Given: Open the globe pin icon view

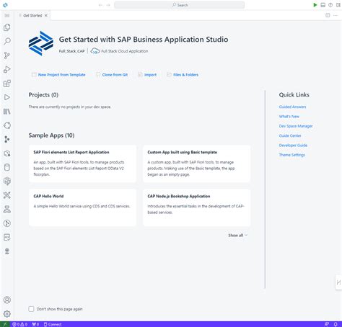Looking at the screenshot, I should click(7, 251).
